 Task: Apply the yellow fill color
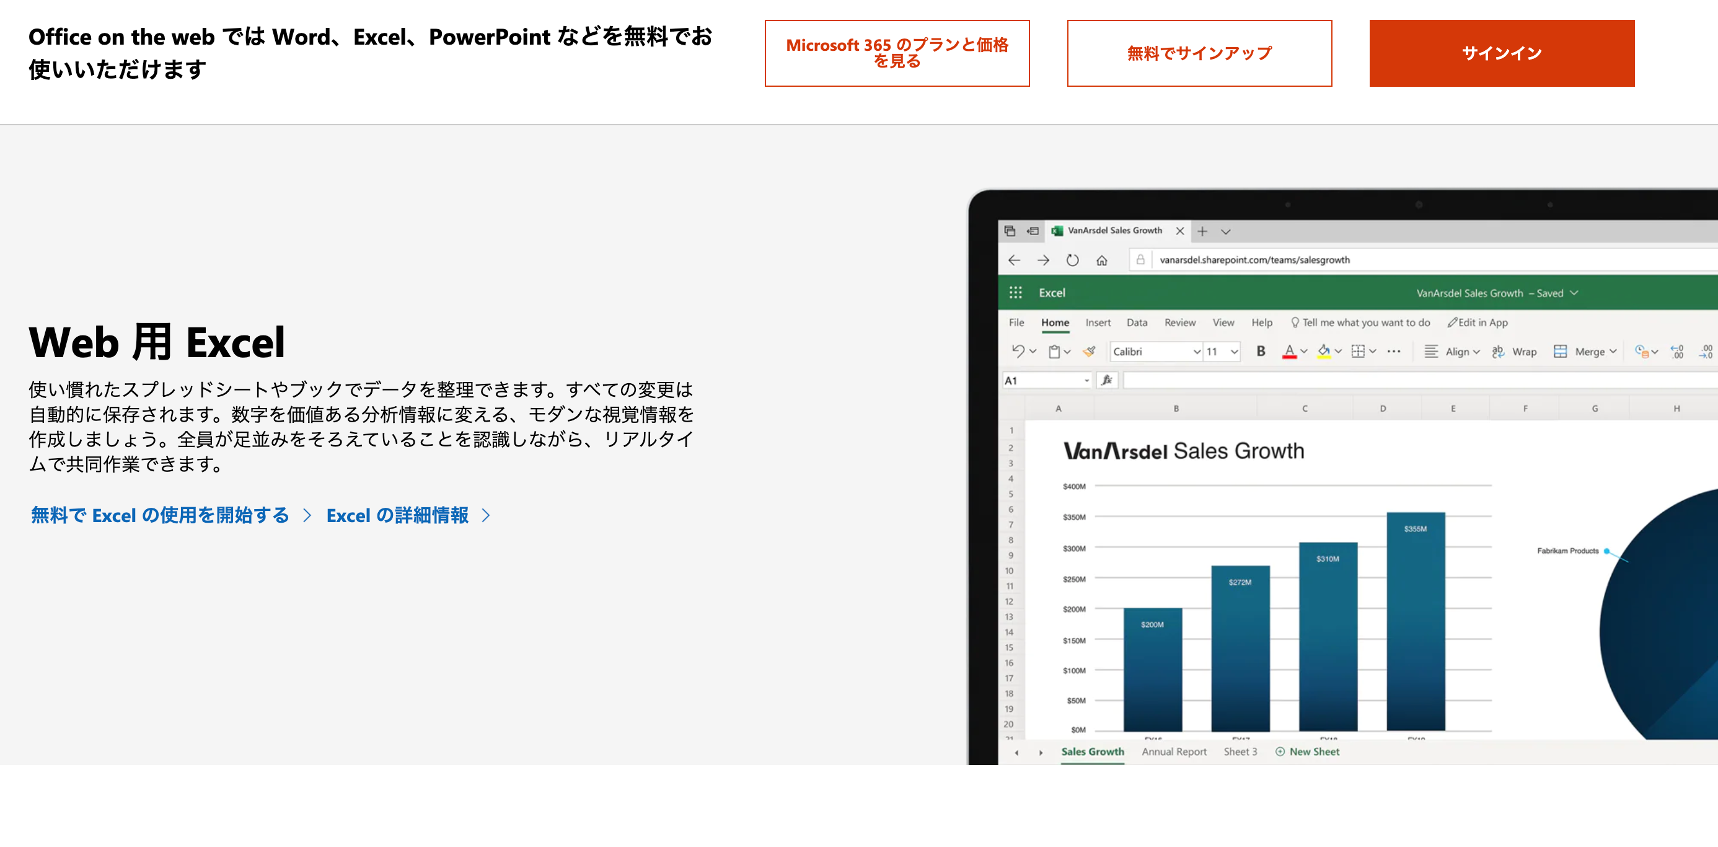[1324, 351]
